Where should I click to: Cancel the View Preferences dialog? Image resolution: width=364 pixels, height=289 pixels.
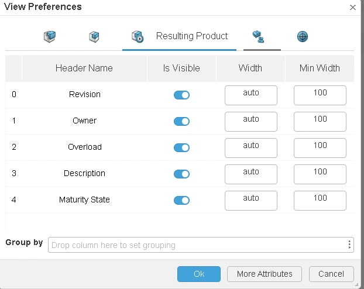(331, 274)
